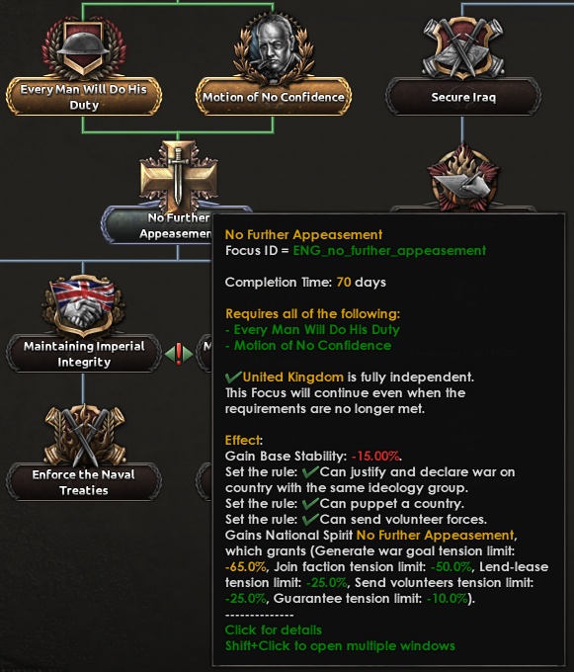Click the No Further Appeasement national spirit link
Viewport: 574px width, 672px height.
435,535
